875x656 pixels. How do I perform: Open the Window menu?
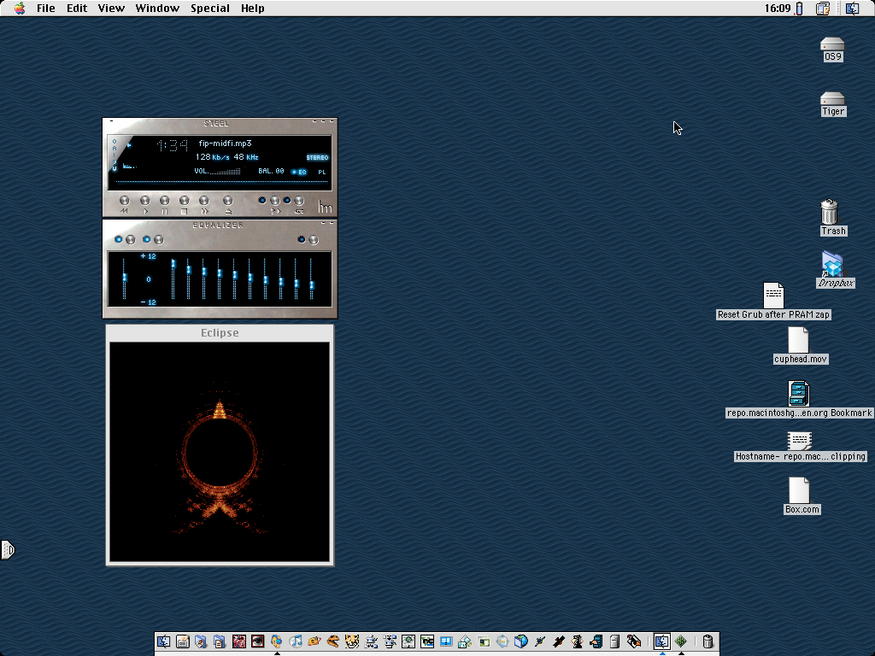(x=157, y=9)
